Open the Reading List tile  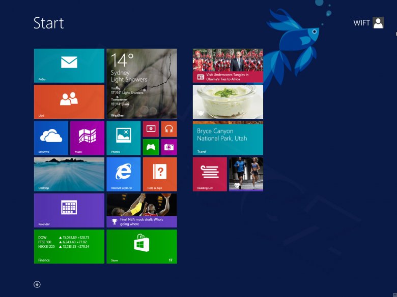point(210,174)
